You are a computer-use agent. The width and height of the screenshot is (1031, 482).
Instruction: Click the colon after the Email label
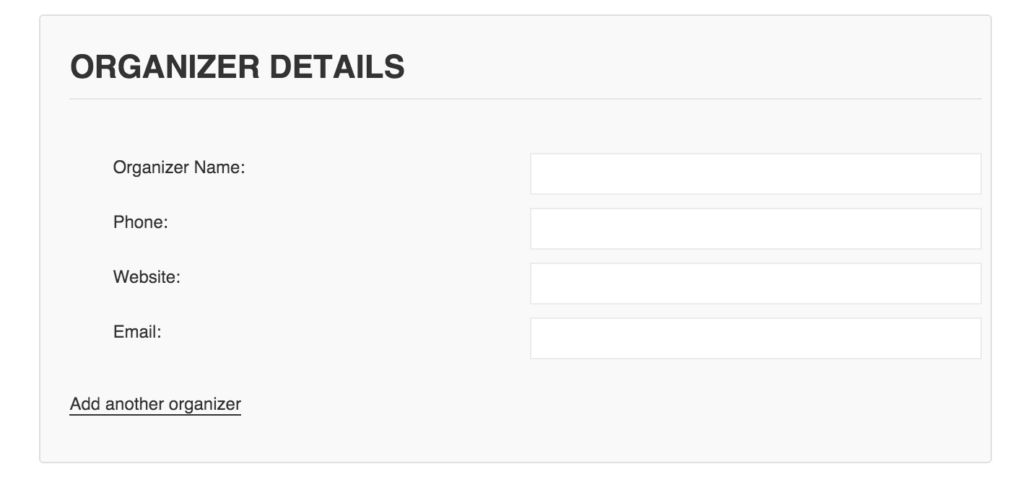[x=159, y=333]
